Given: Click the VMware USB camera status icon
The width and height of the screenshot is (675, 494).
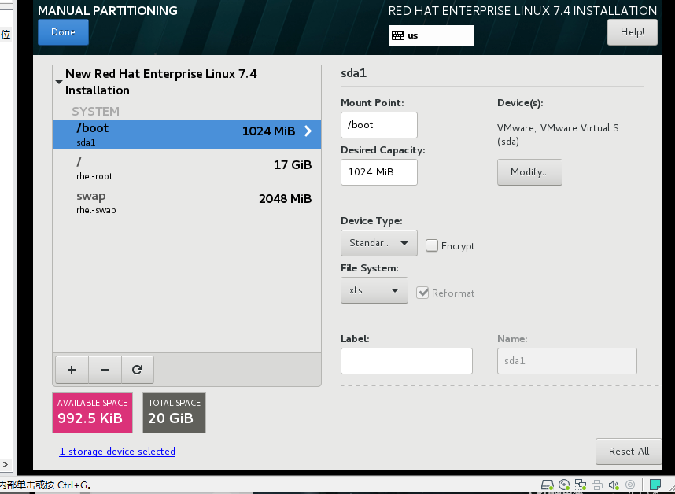Looking at the screenshot, I should pyautogui.click(x=630, y=485).
